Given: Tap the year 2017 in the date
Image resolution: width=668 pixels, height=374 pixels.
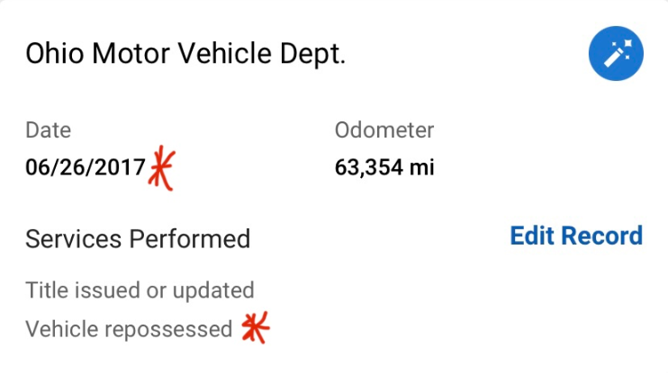Looking at the screenshot, I should click(120, 167).
